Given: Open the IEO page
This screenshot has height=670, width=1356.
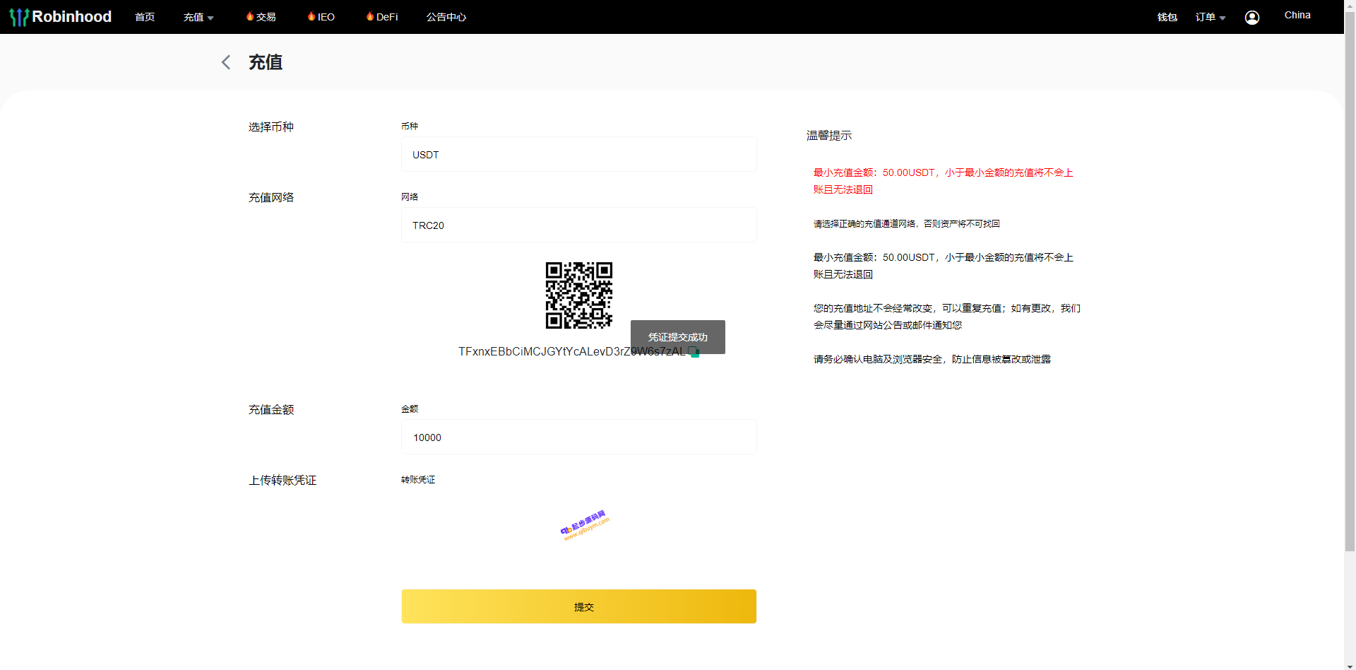Looking at the screenshot, I should [321, 17].
